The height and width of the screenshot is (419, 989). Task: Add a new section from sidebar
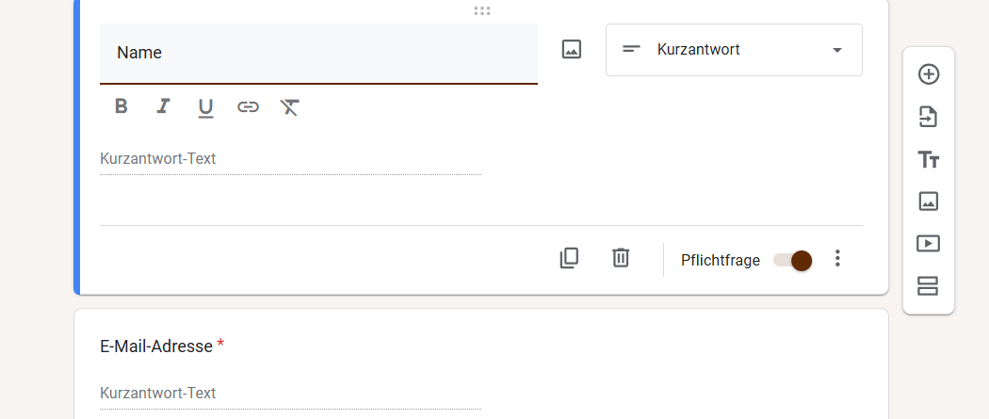[x=929, y=286]
